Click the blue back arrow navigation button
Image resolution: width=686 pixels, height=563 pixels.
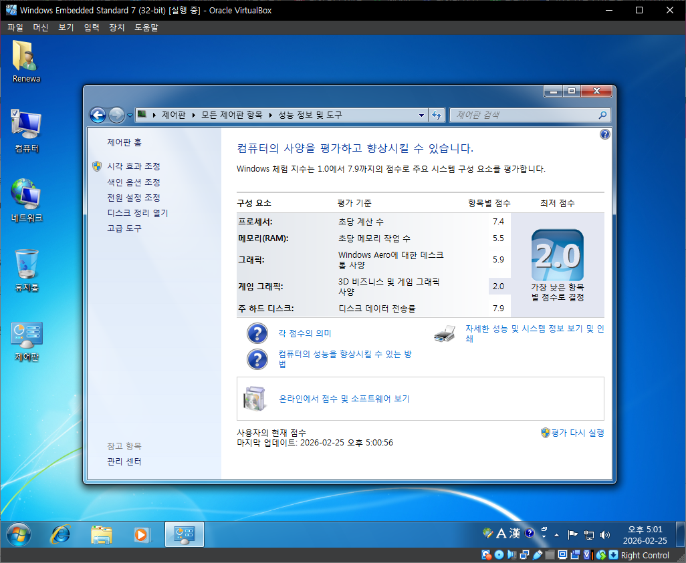point(98,115)
